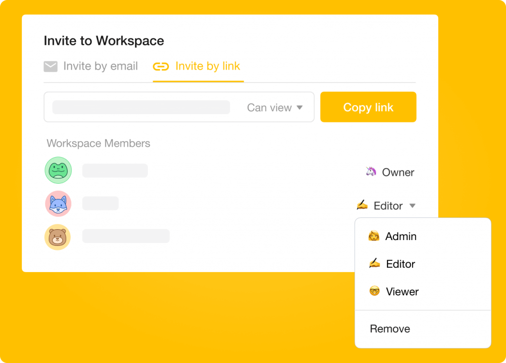This screenshot has height=363, width=506.
Task: Select Viewer from the role menu
Action: point(402,291)
